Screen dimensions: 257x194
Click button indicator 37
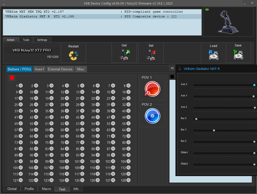82,111
